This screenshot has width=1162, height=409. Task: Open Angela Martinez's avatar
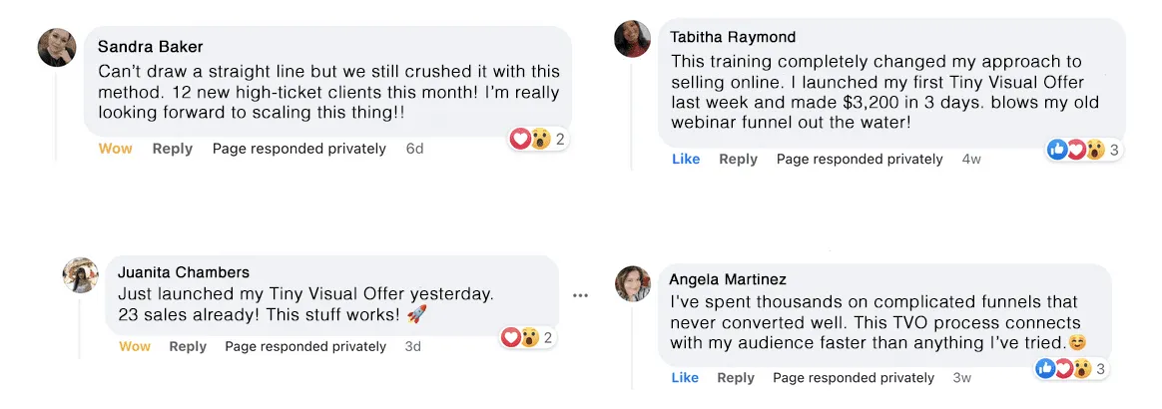point(632,283)
